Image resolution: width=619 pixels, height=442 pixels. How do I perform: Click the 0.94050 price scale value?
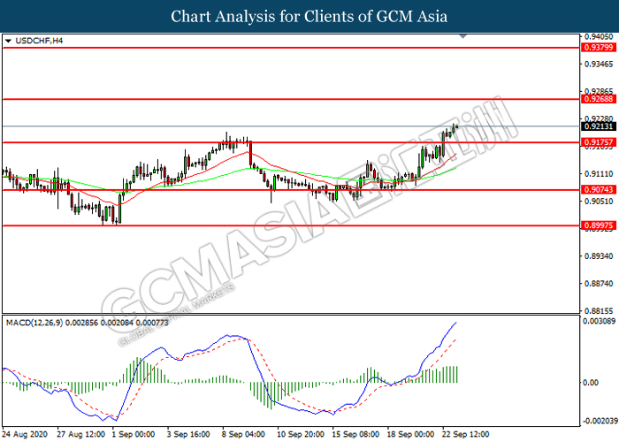599,37
